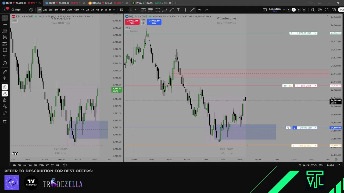344x193 pixels.
Task: Open symbol search NQ1!
Action: 17,10
